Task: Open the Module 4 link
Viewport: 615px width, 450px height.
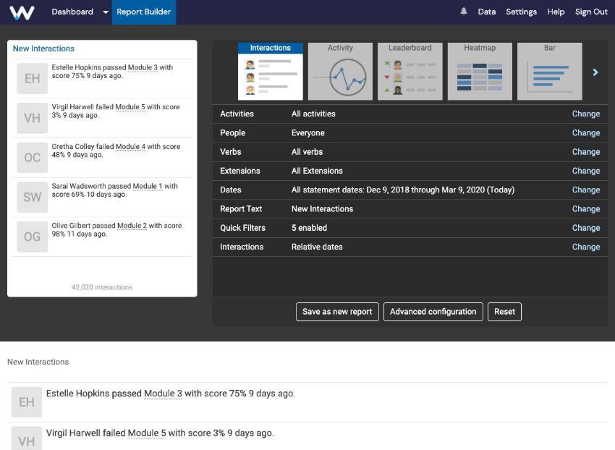Action: (131, 147)
